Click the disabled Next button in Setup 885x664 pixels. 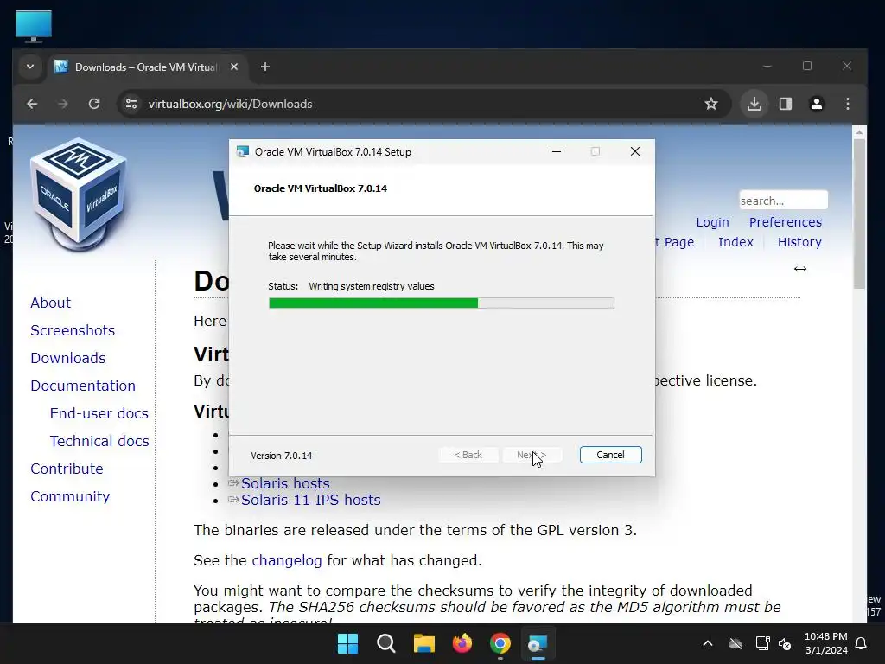click(532, 455)
